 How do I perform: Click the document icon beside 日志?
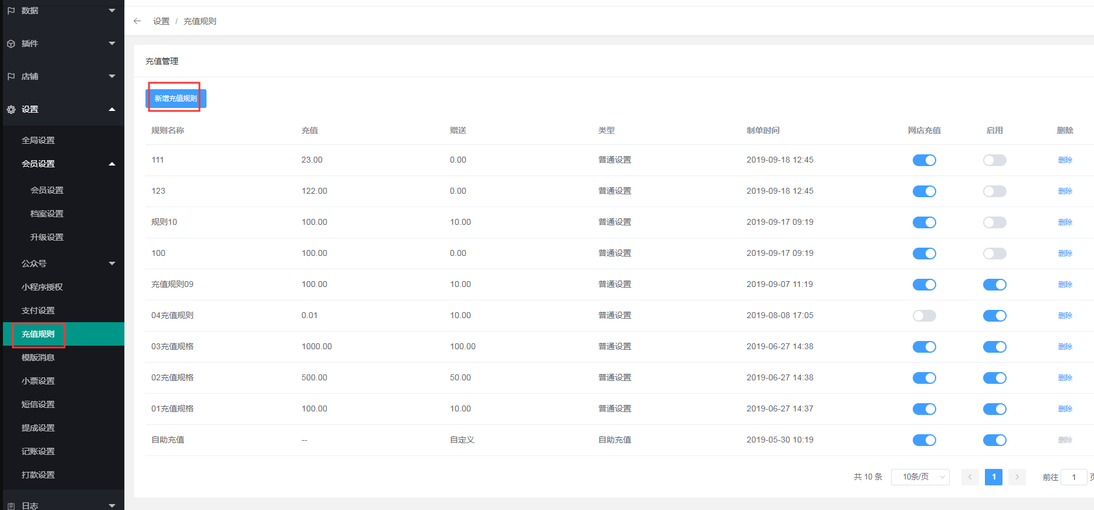11,505
